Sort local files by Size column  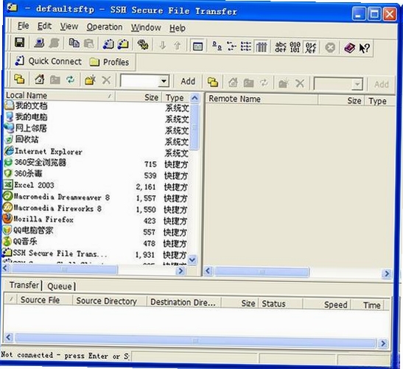coord(139,97)
